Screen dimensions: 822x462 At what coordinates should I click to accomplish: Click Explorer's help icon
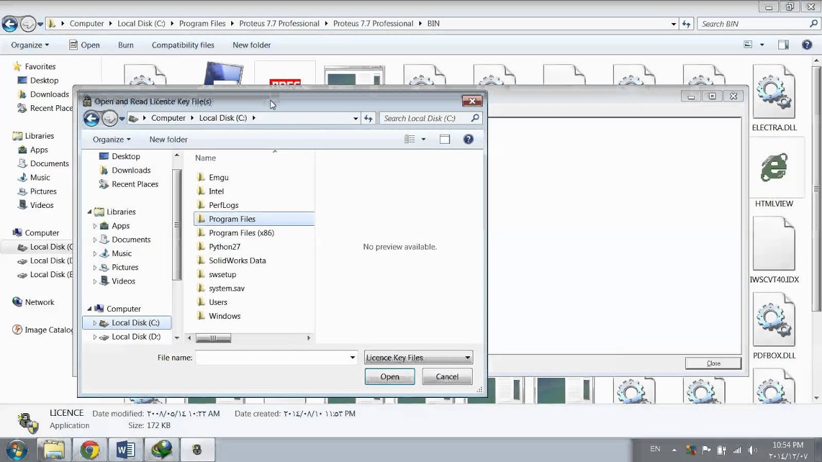807,45
